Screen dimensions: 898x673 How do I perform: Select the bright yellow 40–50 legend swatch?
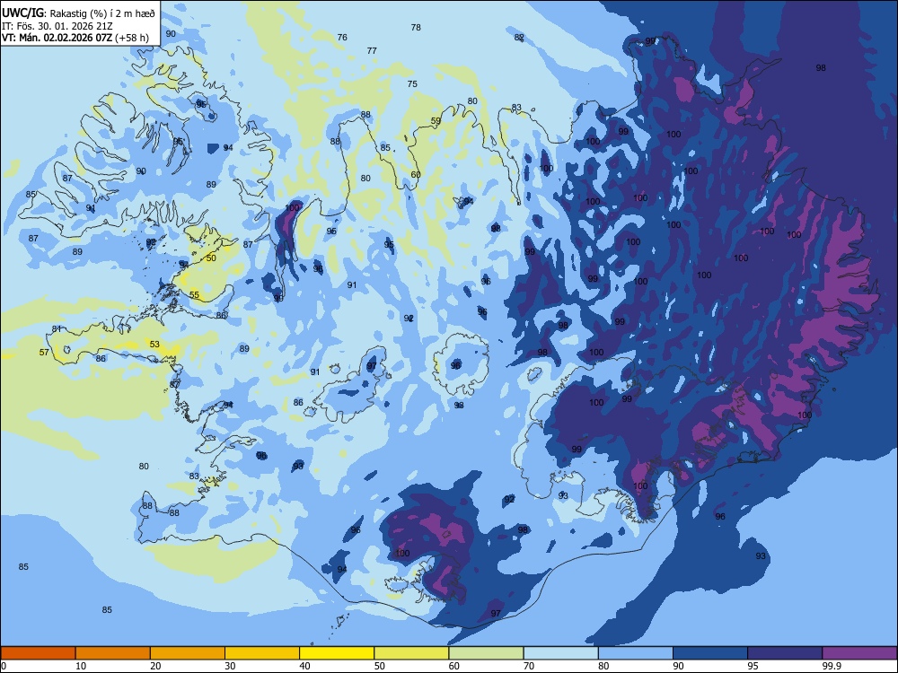click(337, 653)
